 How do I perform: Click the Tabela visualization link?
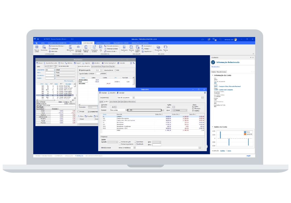point(229,151)
